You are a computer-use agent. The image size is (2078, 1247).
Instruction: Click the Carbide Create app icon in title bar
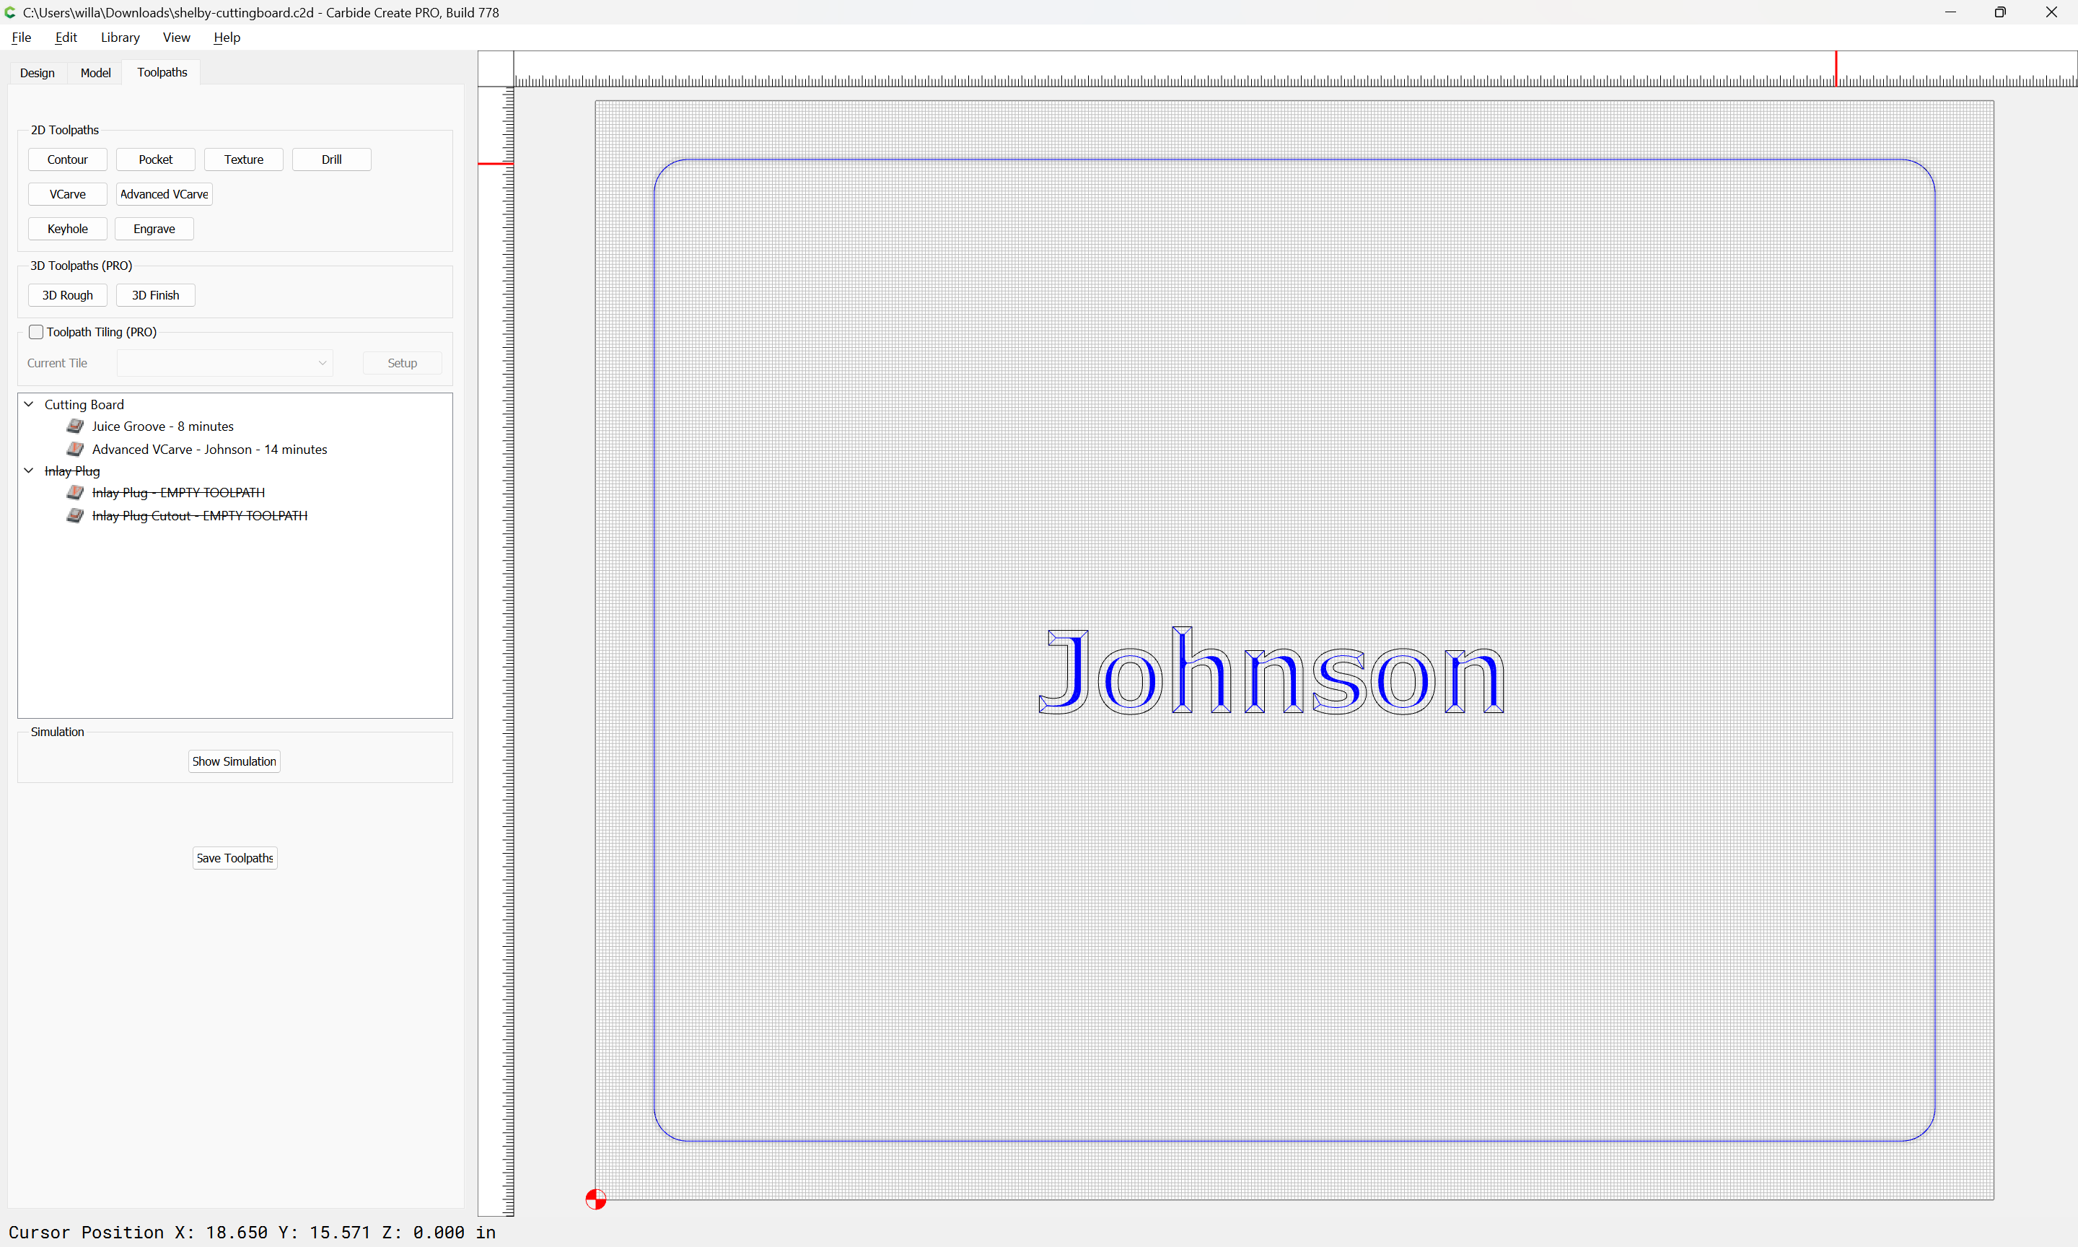click(10, 12)
